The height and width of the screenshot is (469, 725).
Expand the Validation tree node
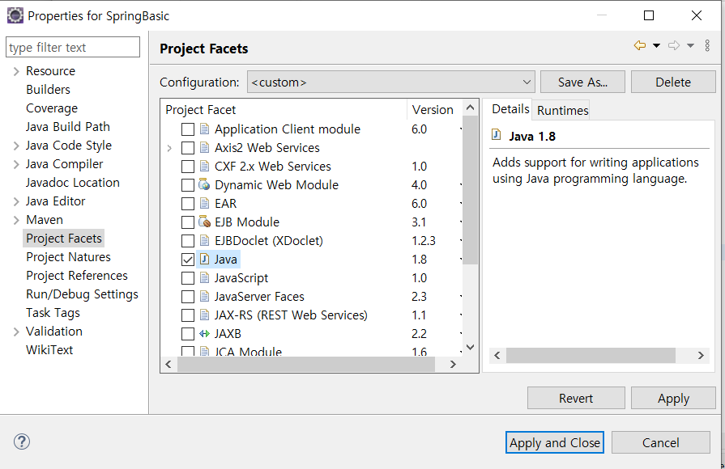coord(16,332)
